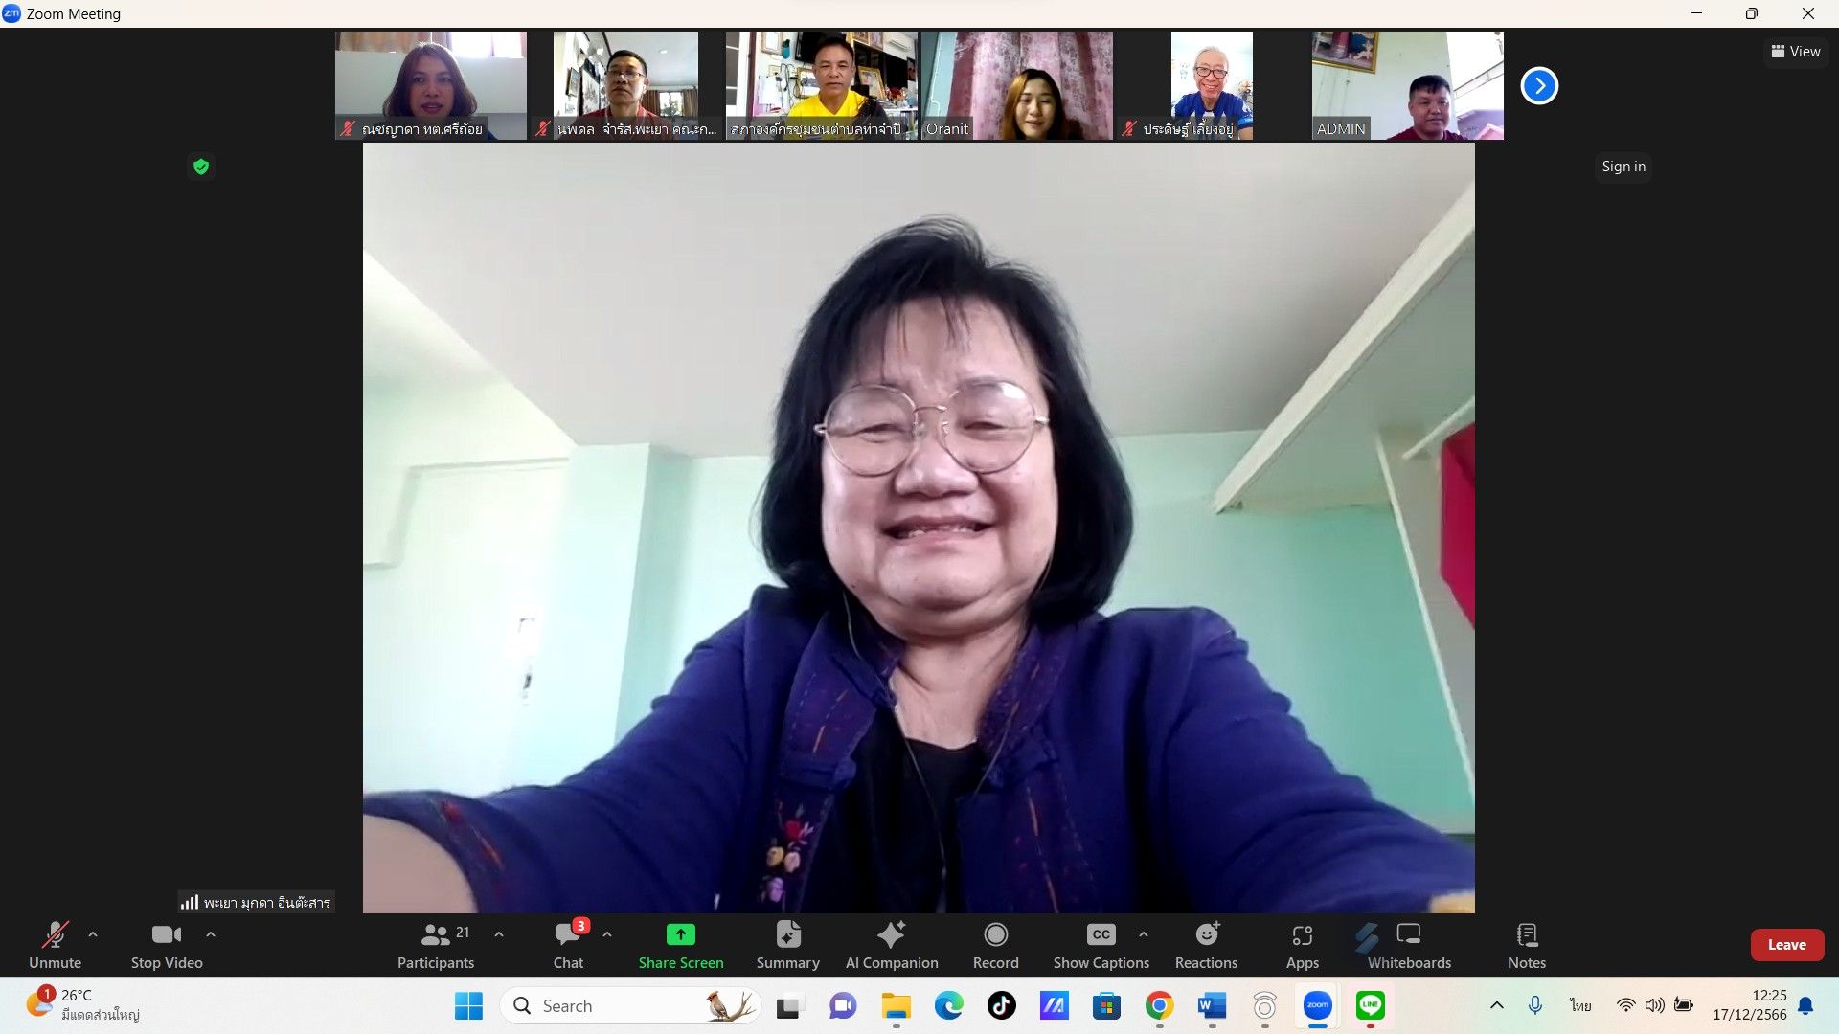This screenshot has width=1839, height=1034.
Task: Click the green encryption shield icon
Action: coord(201,167)
